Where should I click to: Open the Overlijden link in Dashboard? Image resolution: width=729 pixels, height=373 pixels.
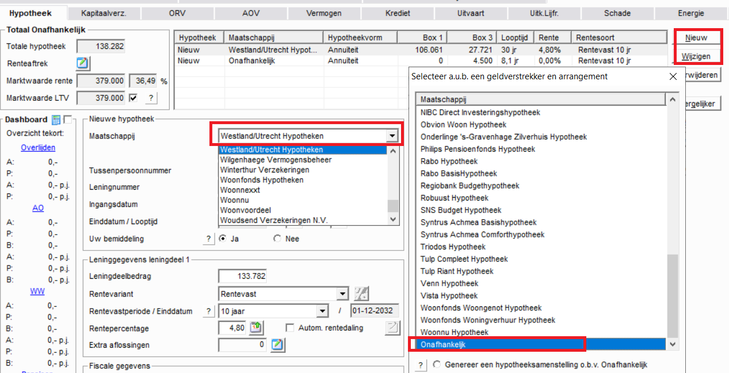pyautogui.click(x=38, y=148)
